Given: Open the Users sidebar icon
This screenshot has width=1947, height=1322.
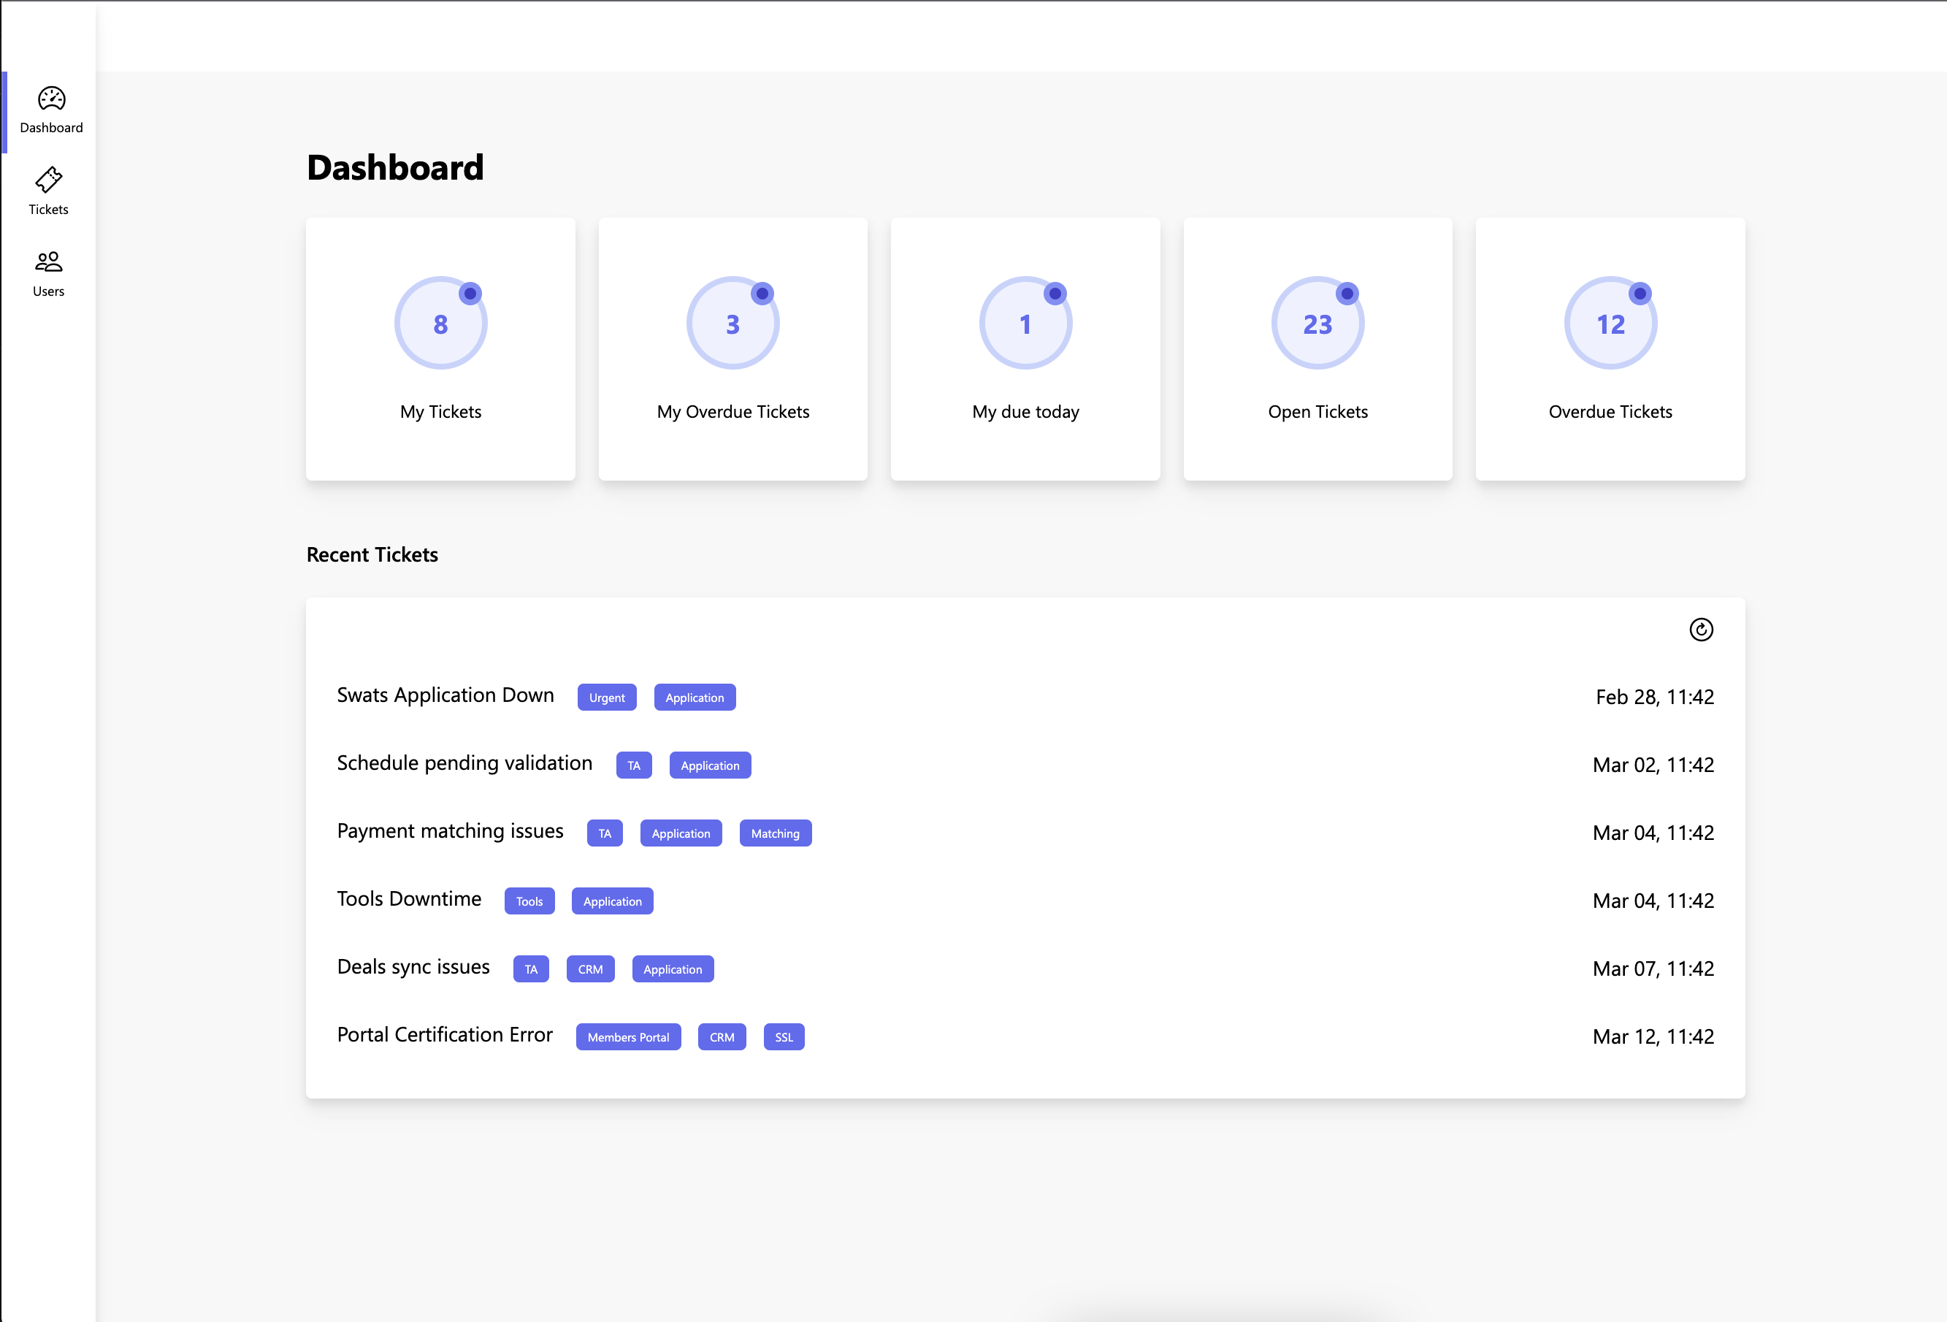Looking at the screenshot, I should click(49, 261).
